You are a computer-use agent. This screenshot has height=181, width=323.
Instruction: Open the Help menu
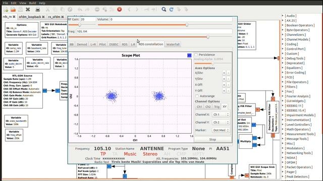(42, 3)
